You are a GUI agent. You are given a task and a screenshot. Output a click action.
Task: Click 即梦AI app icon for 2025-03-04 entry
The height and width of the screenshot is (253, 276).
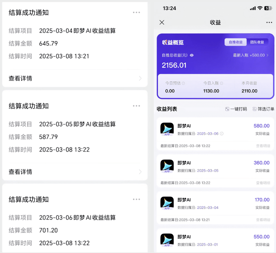(167, 203)
